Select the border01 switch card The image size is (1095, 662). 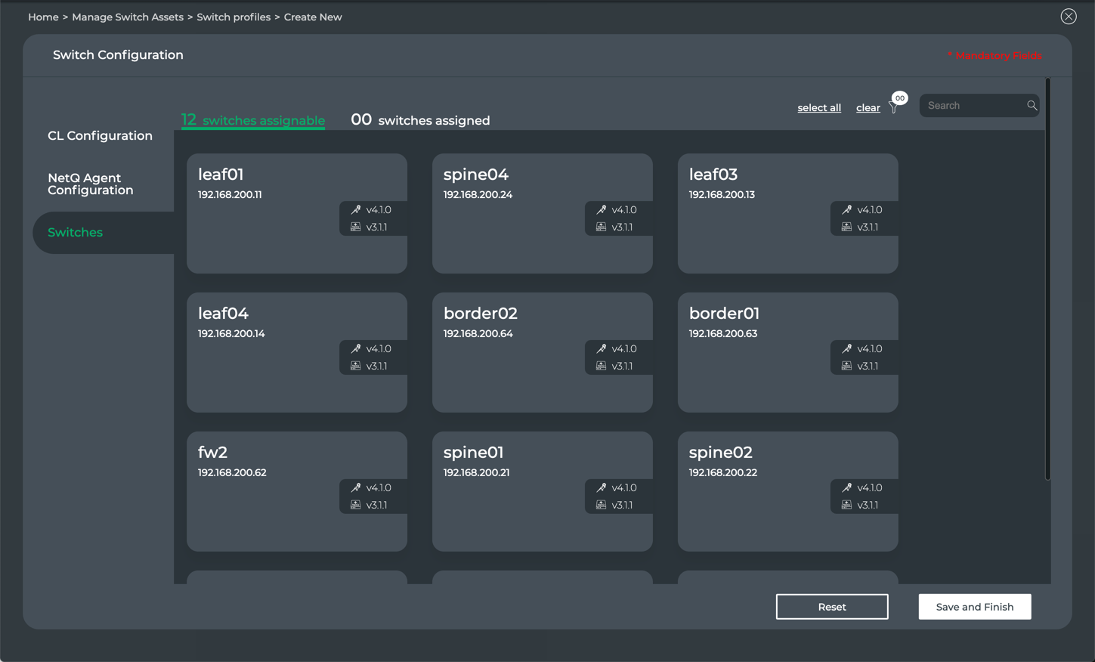tap(787, 352)
